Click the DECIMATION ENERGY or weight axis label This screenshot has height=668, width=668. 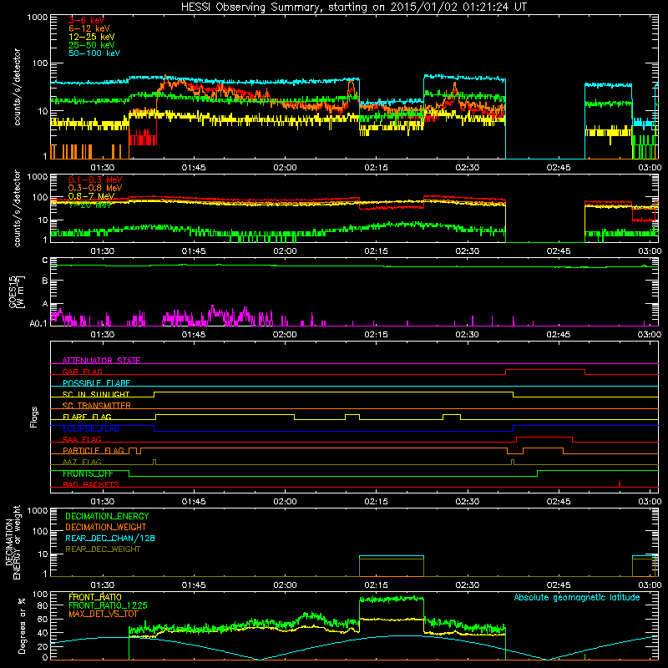coord(13,542)
